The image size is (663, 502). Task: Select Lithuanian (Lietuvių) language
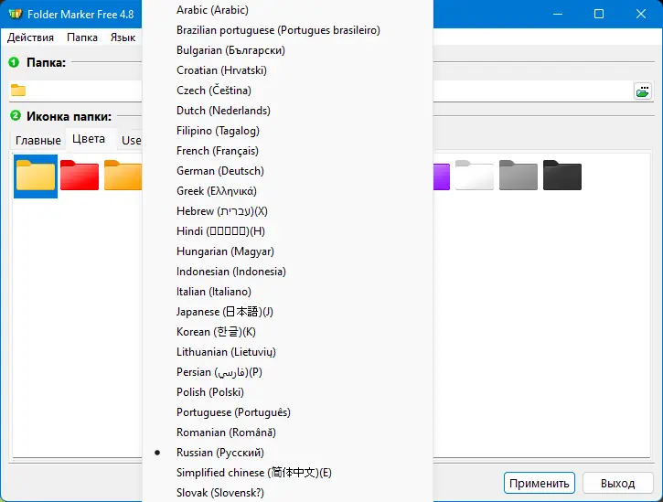point(287,352)
